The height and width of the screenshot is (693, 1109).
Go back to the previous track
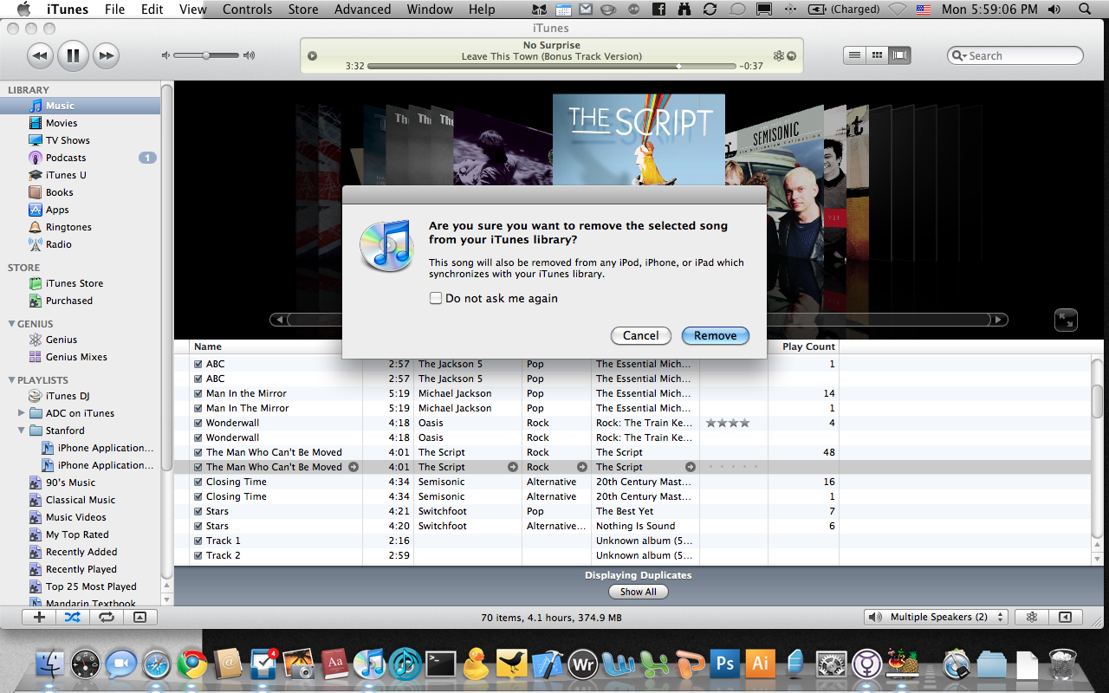(x=40, y=56)
